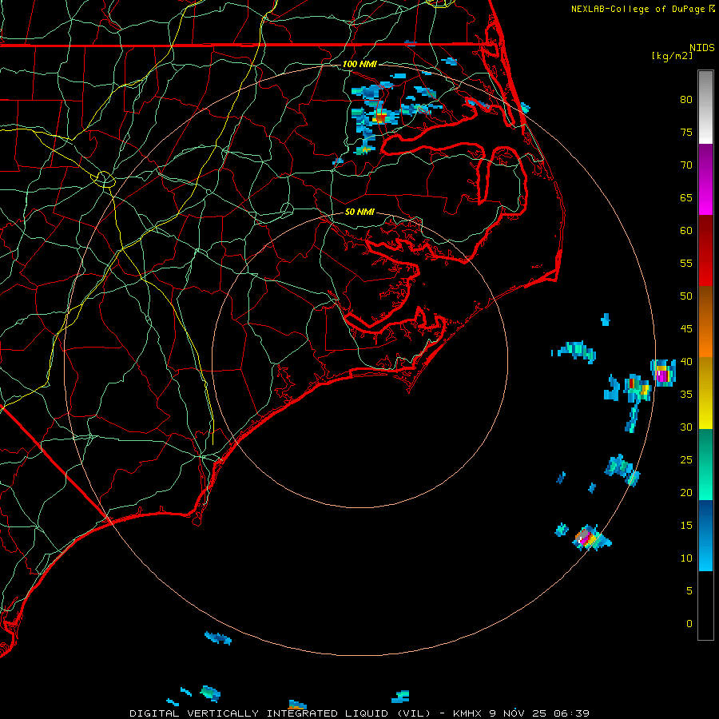Pick the magenta-purple segment of the color bar
The height and width of the screenshot is (719, 719).
(x=705, y=179)
